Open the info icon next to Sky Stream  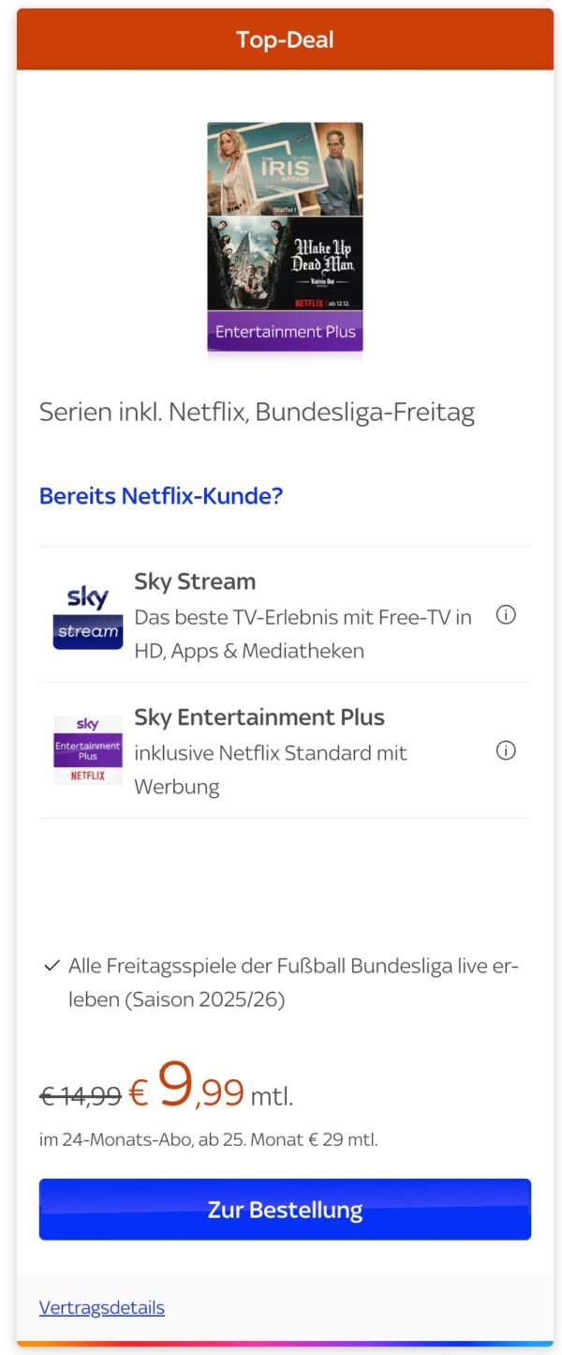(x=506, y=614)
